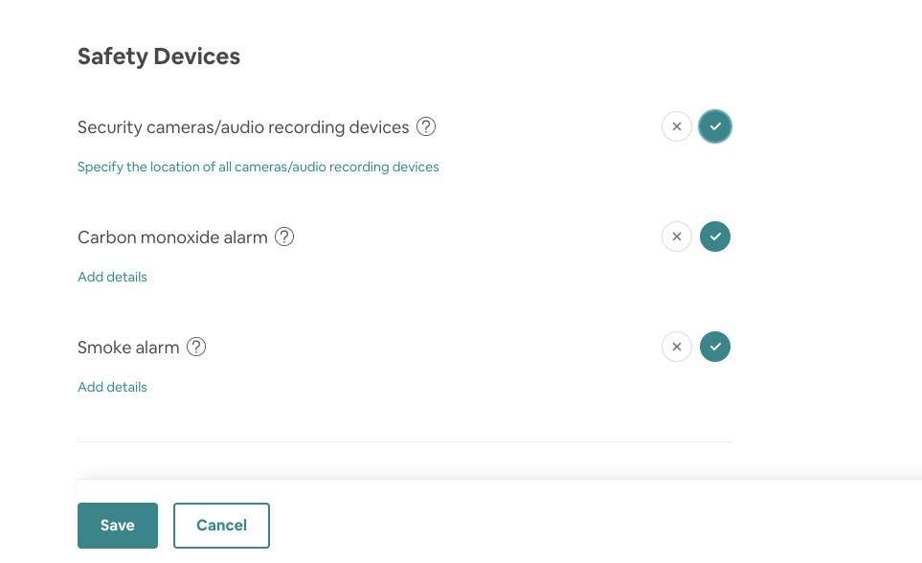Show help tooltip for Smoke alarm

coord(196,347)
